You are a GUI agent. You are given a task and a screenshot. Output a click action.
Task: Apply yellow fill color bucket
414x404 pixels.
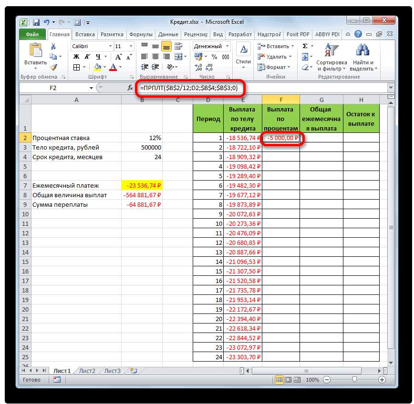(97, 68)
